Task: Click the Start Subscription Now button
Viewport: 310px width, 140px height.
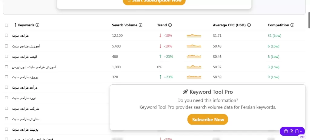Action: (x=154, y=1)
